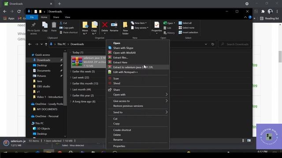Collapse the ribbon with the chevron
The image size is (282, 158).
click(245, 17)
